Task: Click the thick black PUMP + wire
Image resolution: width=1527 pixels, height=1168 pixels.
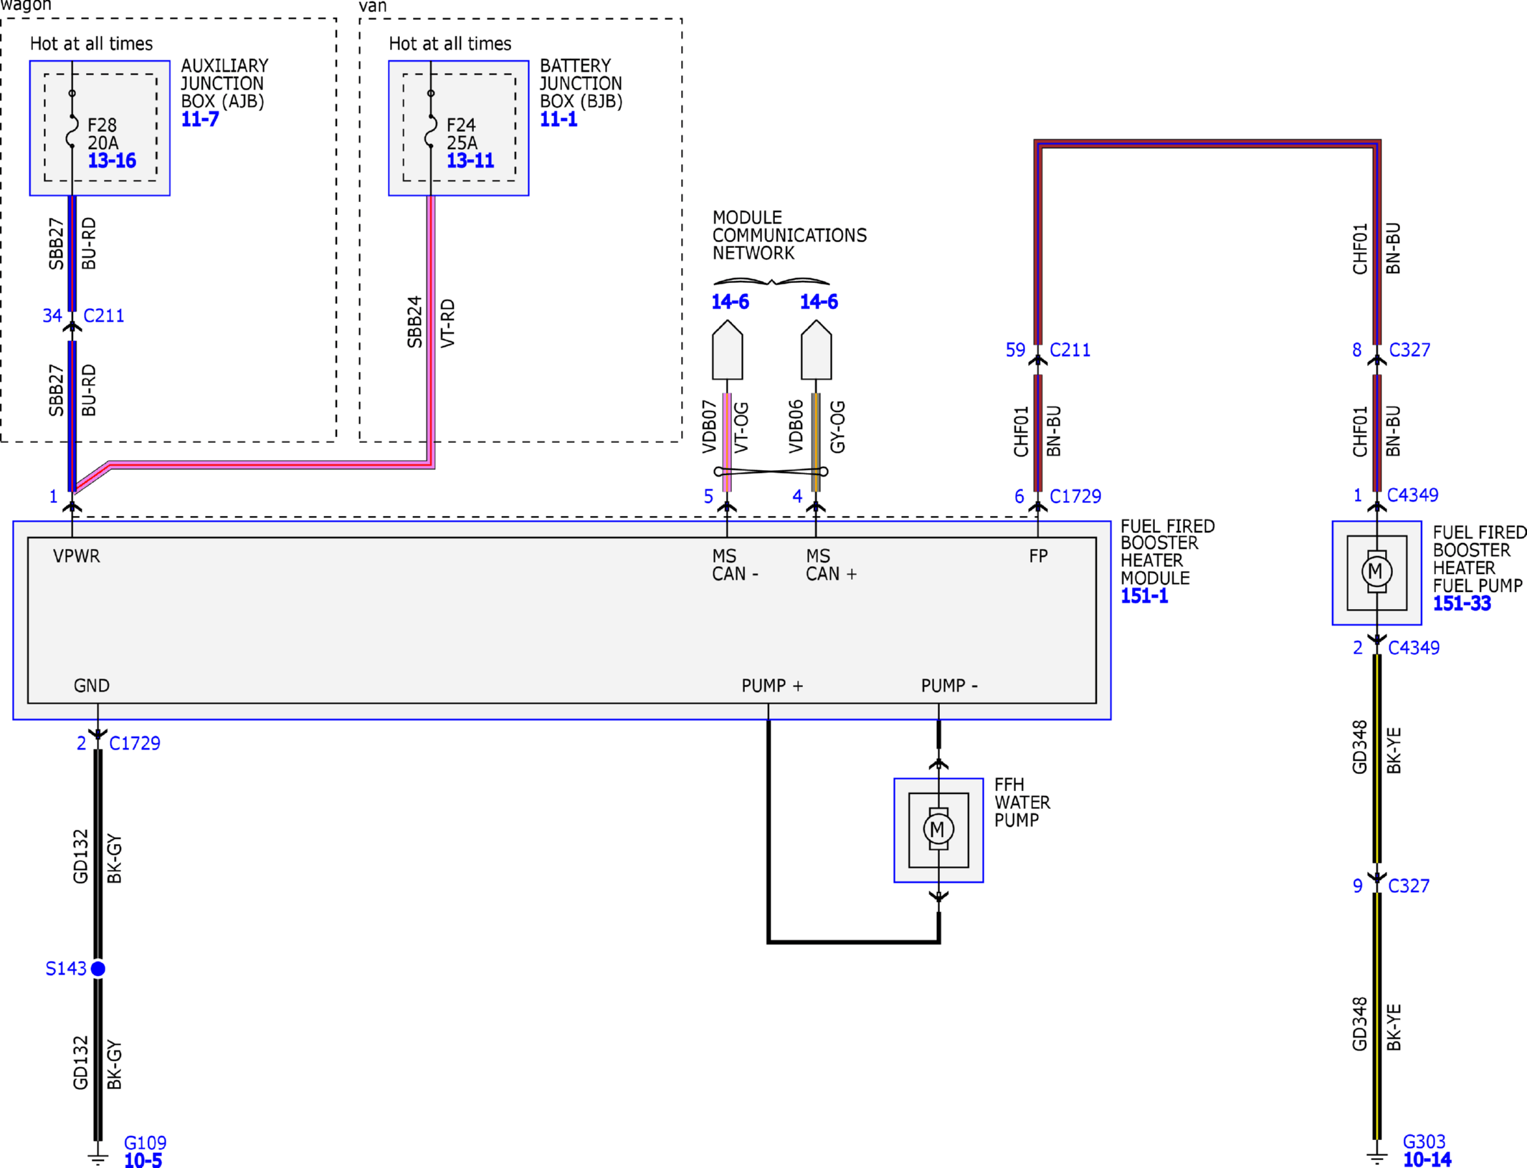Action: click(x=769, y=831)
